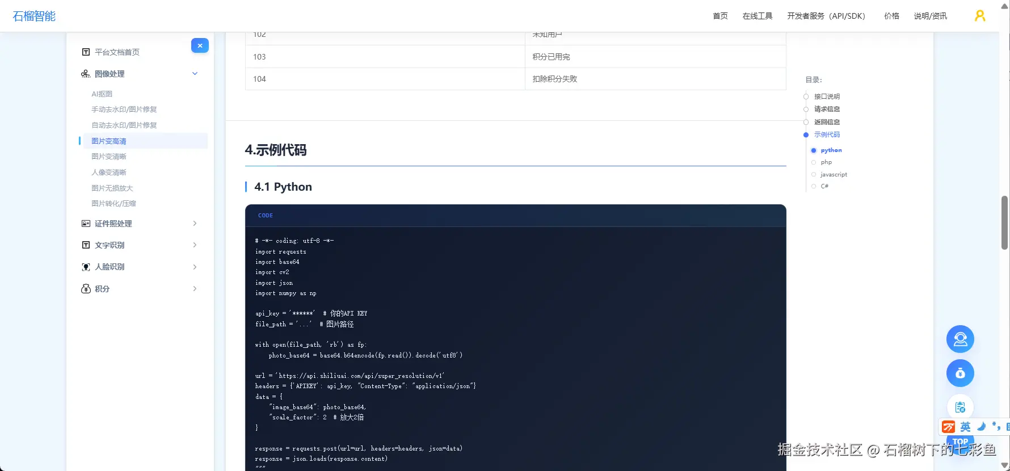This screenshot has width=1010, height=471.
Task: Open the 图片无损放大 doc page
Action: point(112,188)
